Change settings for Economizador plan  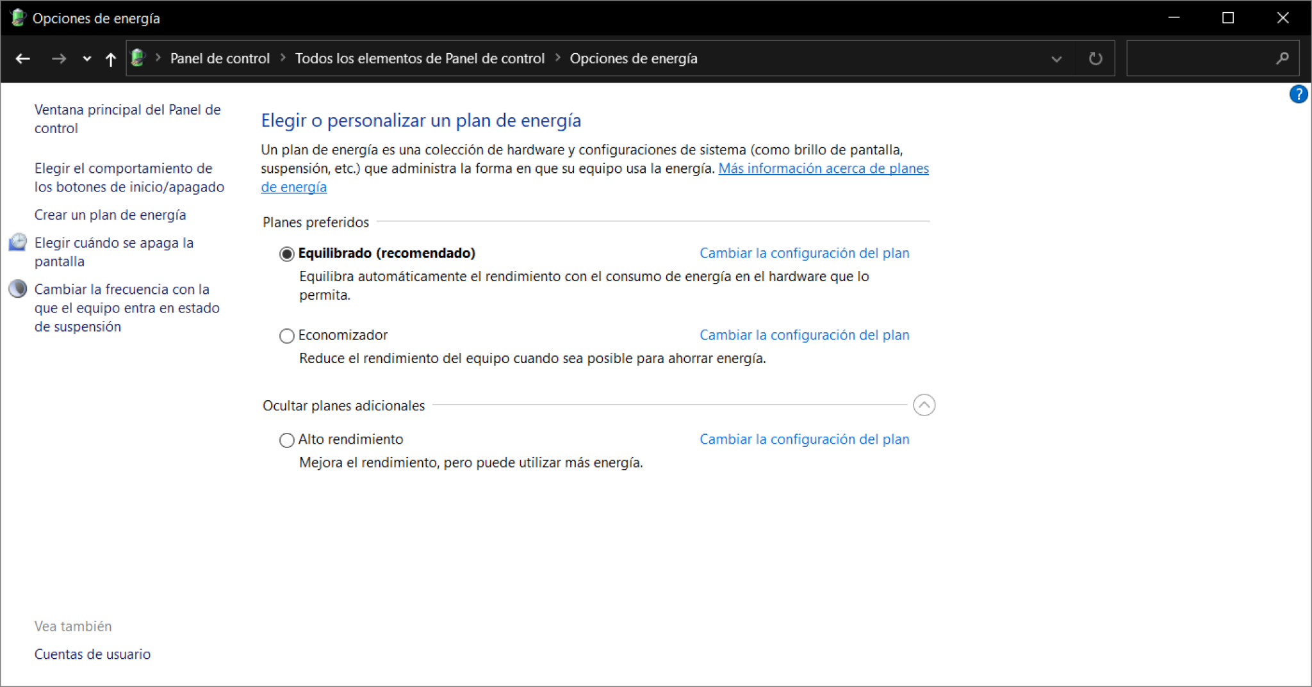click(x=804, y=335)
